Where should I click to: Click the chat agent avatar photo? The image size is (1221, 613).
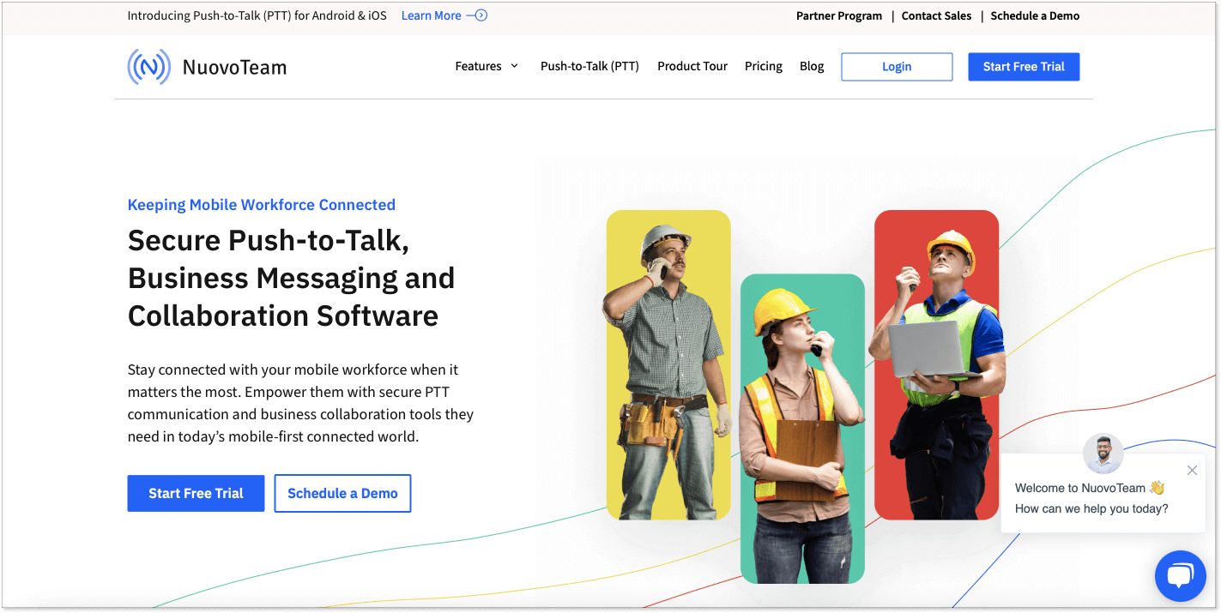tap(1103, 454)
